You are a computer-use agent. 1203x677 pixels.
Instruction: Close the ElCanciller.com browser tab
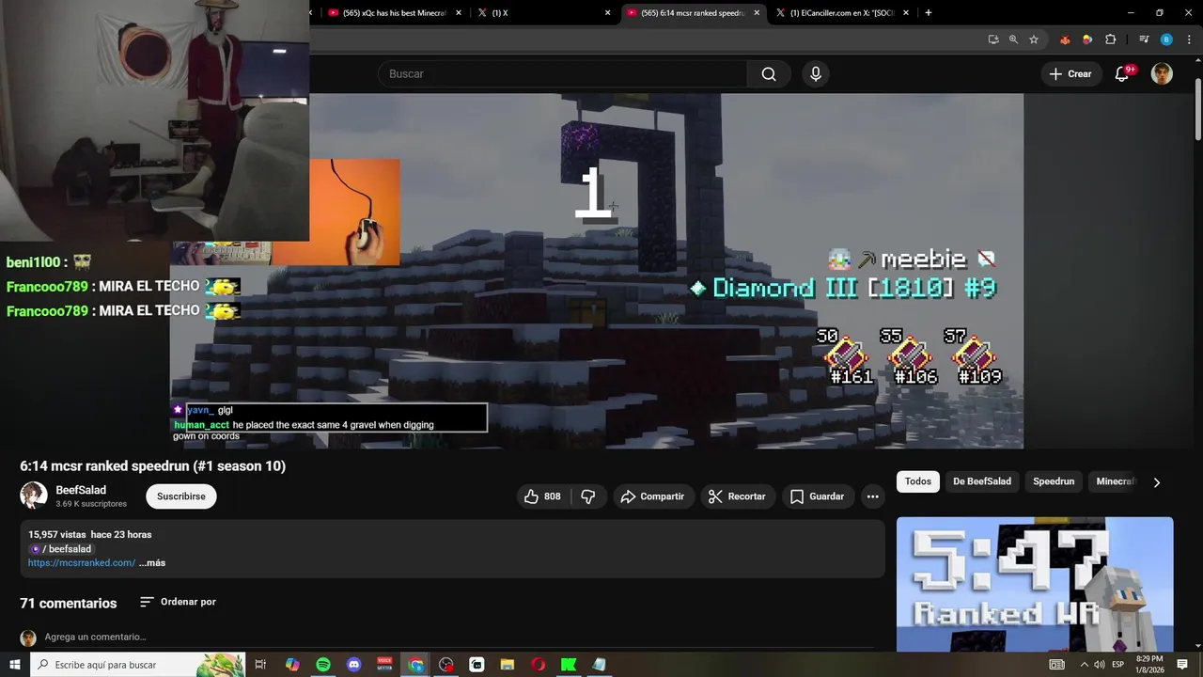(x=906, y=13)
